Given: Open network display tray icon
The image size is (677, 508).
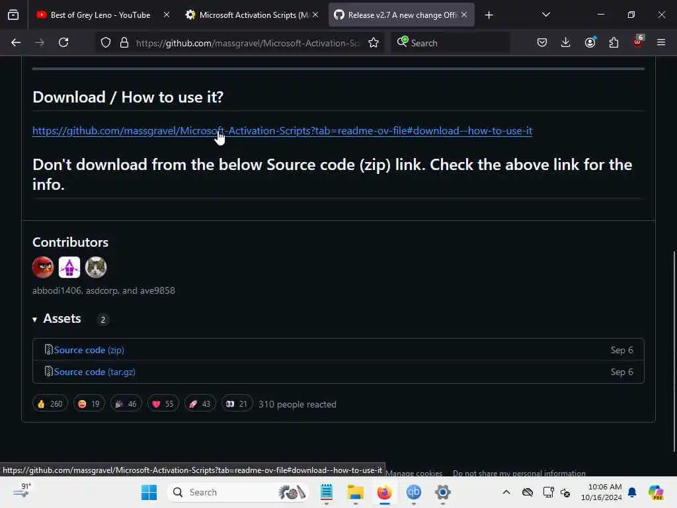Looking at the screenshot, I should click(548, 492).
